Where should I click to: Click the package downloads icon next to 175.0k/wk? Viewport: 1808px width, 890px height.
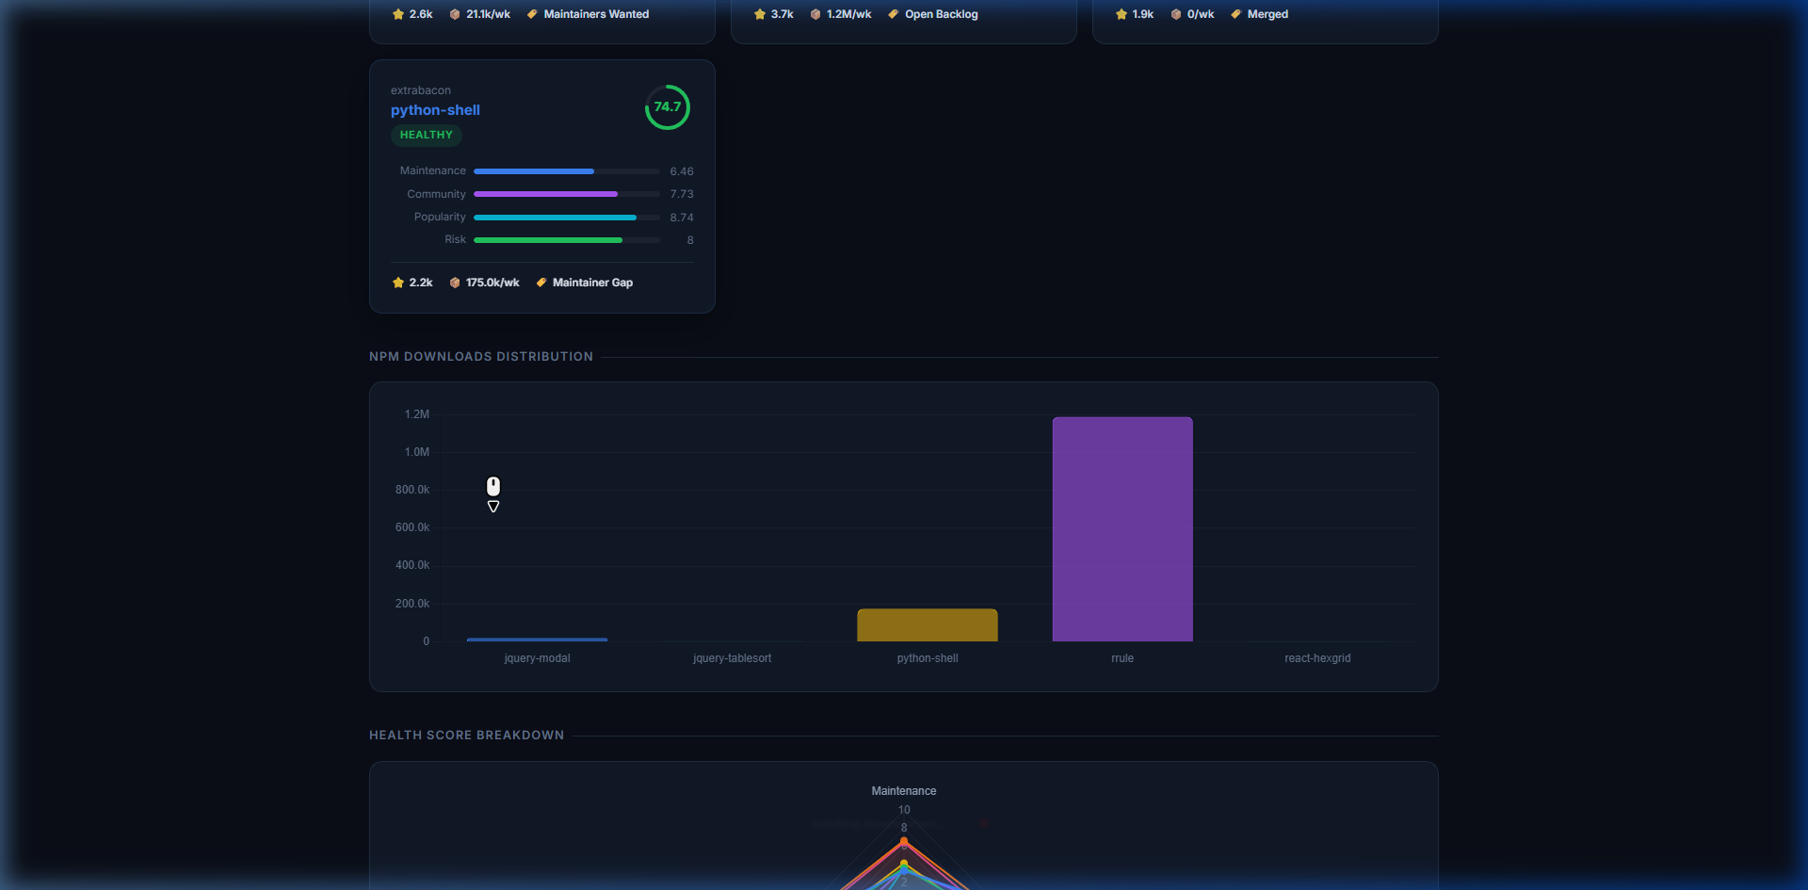(453, 283)
